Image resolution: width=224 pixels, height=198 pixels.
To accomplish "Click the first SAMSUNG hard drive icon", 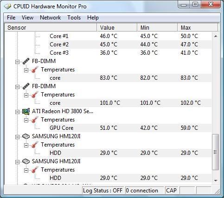I will click(x=26, y=136).
